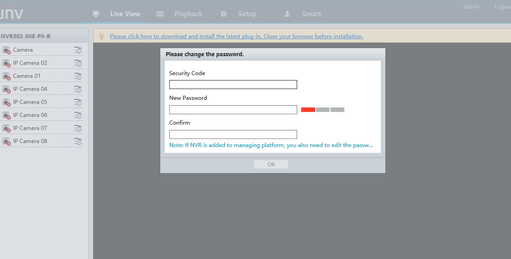Click the offline camera icon for IP Camera 05
Image resolution: width=511 pixels, height=259 pixels.
pos(6,103)
